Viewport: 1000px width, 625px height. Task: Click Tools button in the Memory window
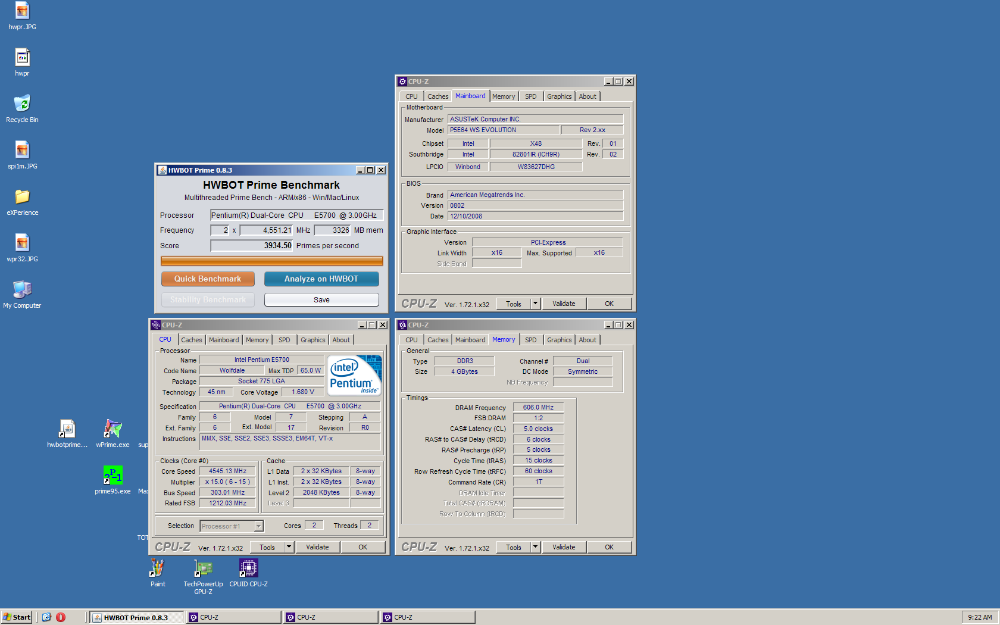514,547
